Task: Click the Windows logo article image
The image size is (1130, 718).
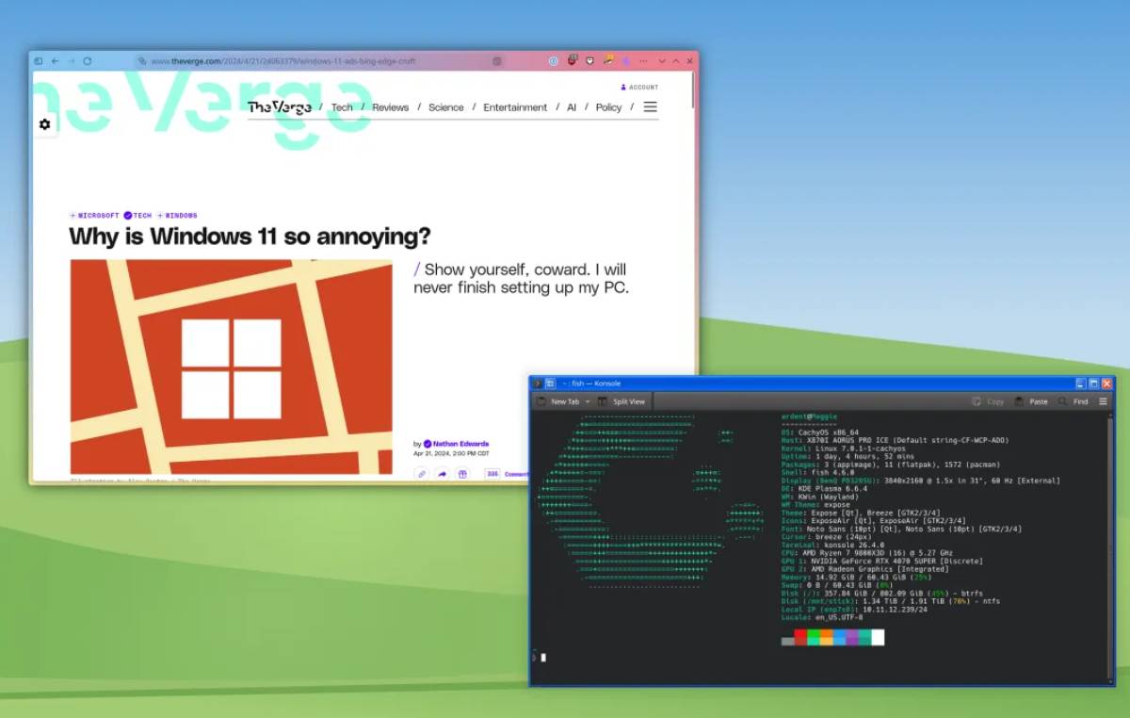Action: pos(231,367)
